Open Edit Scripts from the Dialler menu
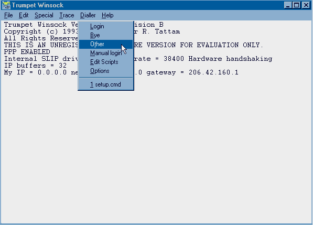The image size is (313, 225). tap(106, 62)
